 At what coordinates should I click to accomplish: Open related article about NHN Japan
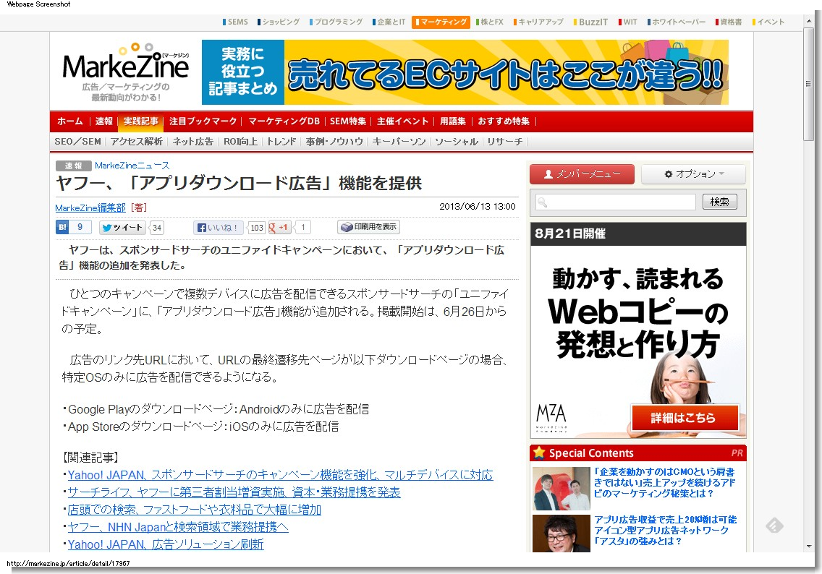[x=178, y=527]
